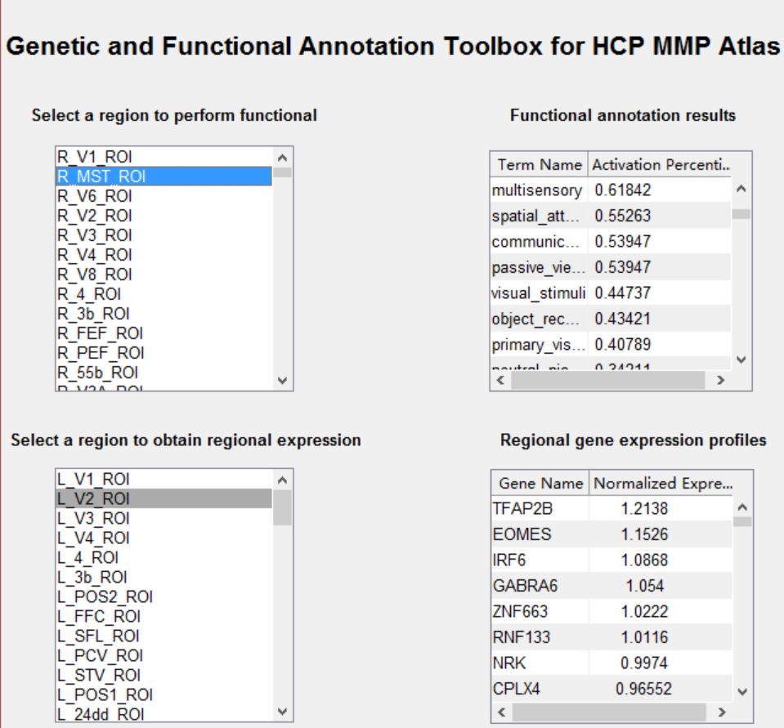784x728 pixels.
Task: Select R_V1_ROI in the functional region list
Action: tap(93, 157)
